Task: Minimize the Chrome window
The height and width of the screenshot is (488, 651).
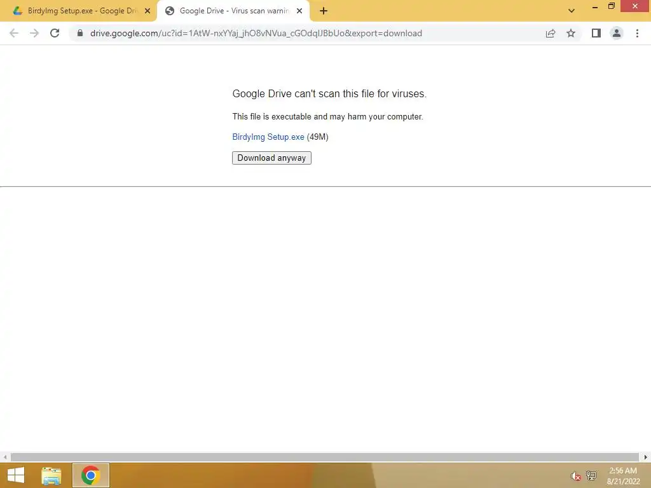Action: [595, 6]
